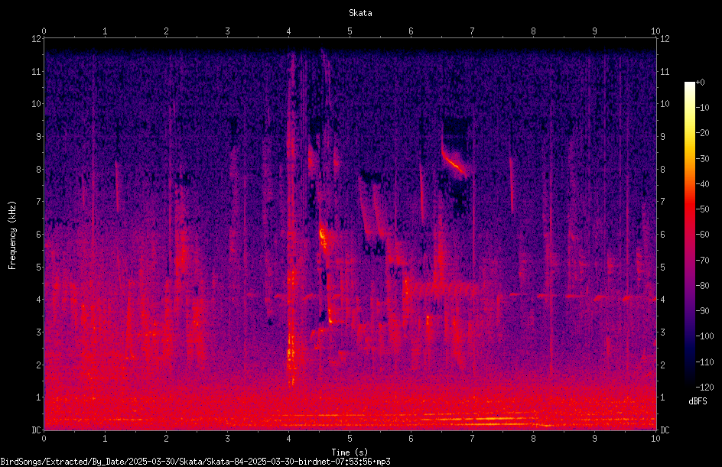Image resolution: width=722 pixels, height=467 pixels.
Task: Click the '9' tick on the left frequency axis
Action: 39,137
